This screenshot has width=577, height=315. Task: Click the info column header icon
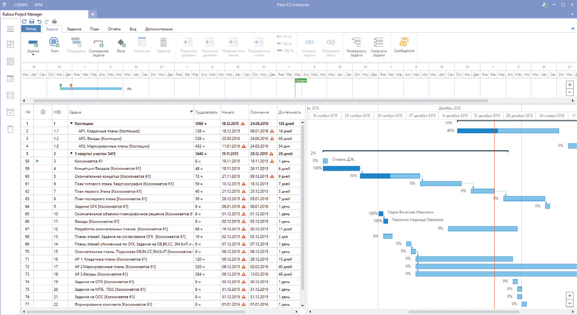(43, 112)
